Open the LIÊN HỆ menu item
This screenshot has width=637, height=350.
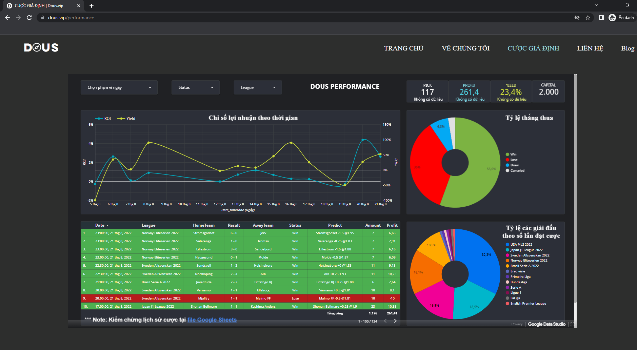tap(590, 48)
